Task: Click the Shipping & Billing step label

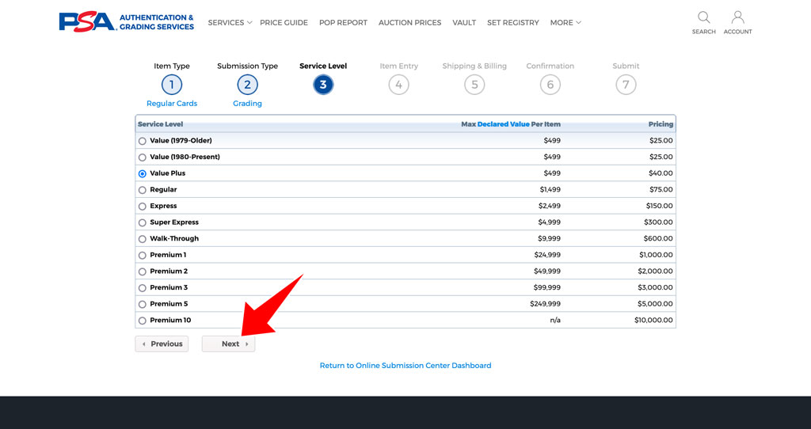Action: click(474, 66)
